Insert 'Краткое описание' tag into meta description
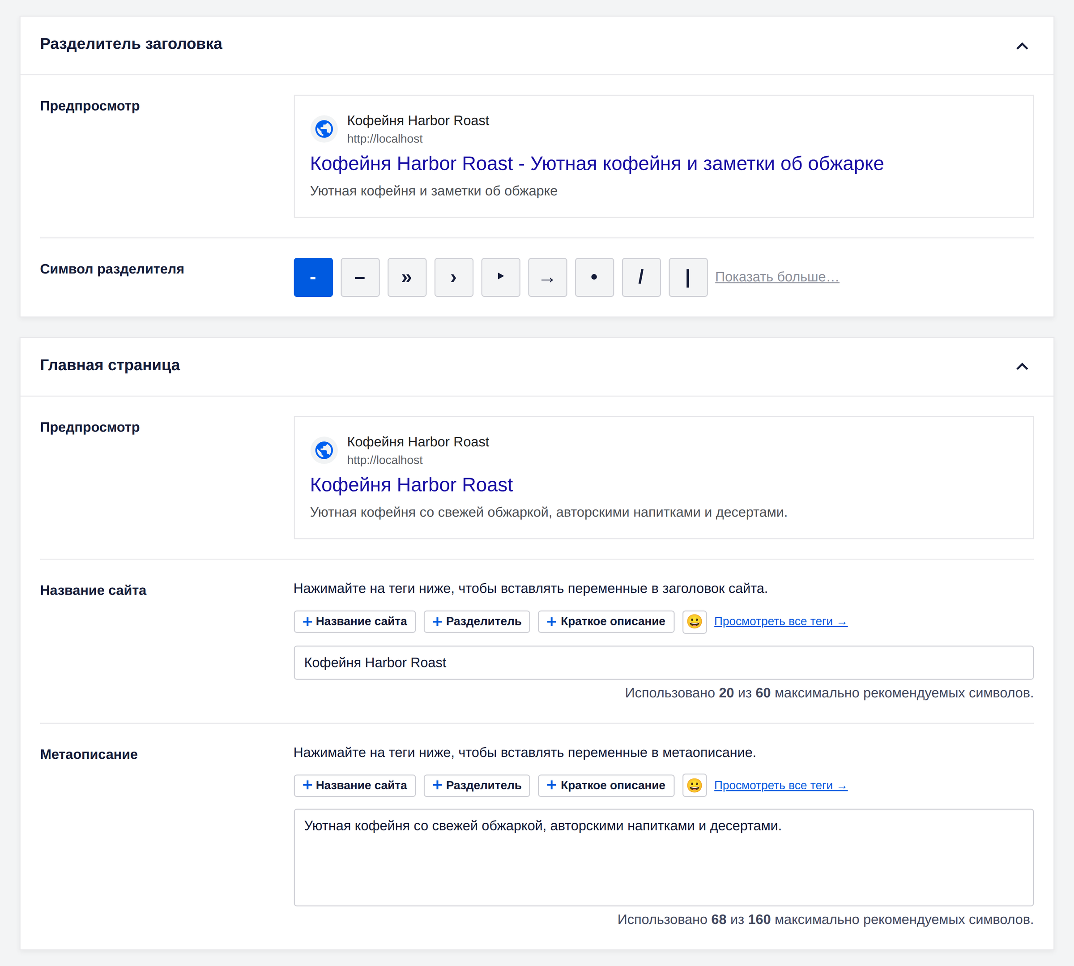The width and height of the screenshot is (1074, 966). pyautogui.click(x=606, y=786)
